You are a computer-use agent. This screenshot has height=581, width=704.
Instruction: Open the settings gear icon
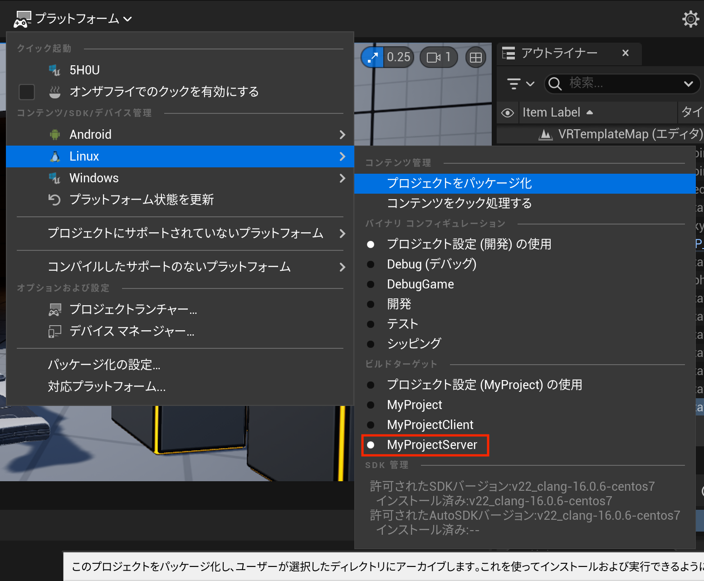point(690,19)
